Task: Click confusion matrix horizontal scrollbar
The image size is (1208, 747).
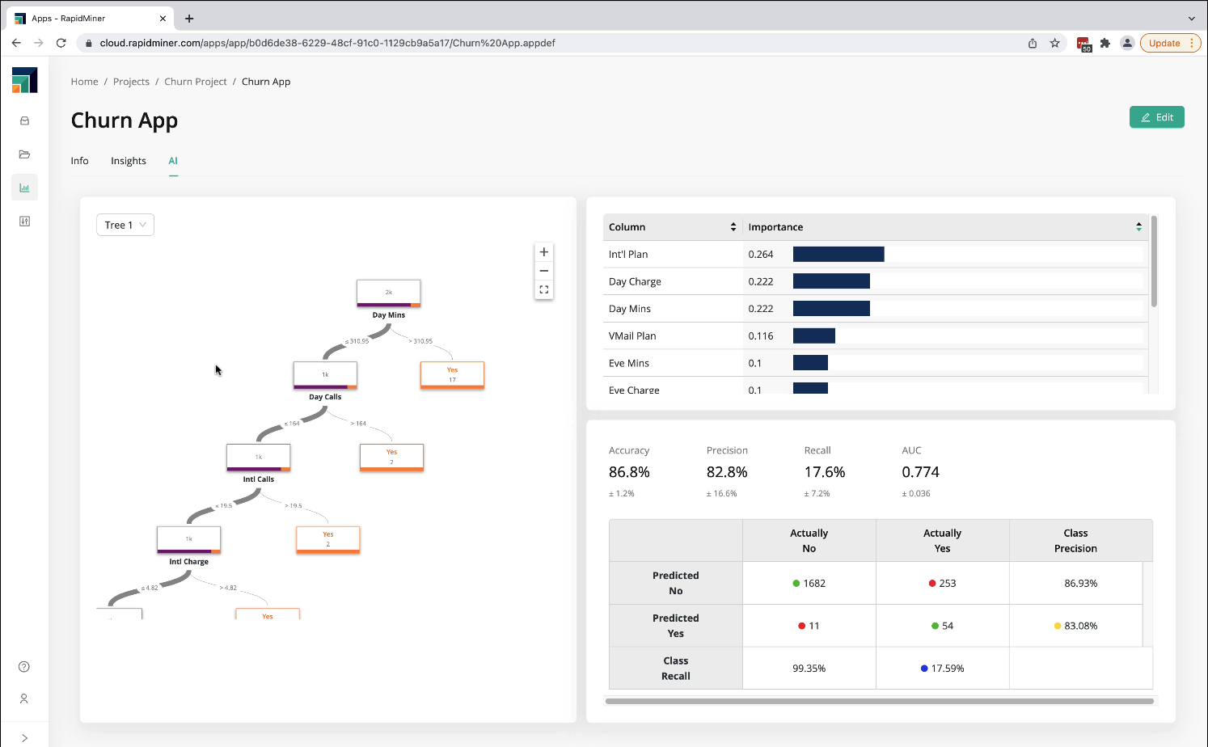Action: [880, 701]
